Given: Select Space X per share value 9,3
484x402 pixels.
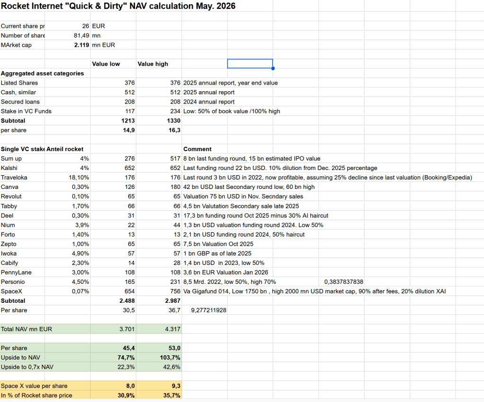Looking at the screenshot, I should point(176,386).
